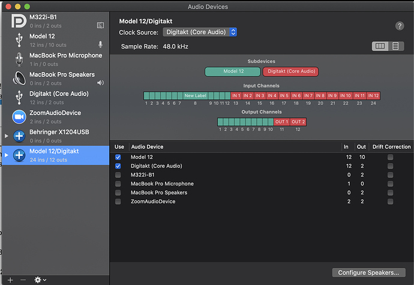The height and width of the screenshot is (285, 414).
Task: Select MacBook Pro Microphone device
Action: click(59, 59)
